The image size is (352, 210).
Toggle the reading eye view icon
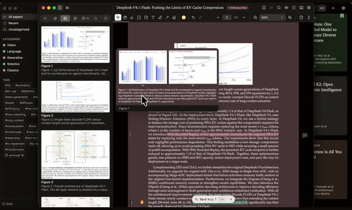pyautogui.click(x=286, y=8)
